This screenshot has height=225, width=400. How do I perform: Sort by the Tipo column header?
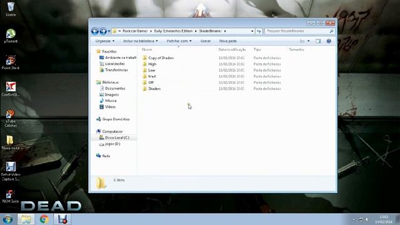[257, 49]
